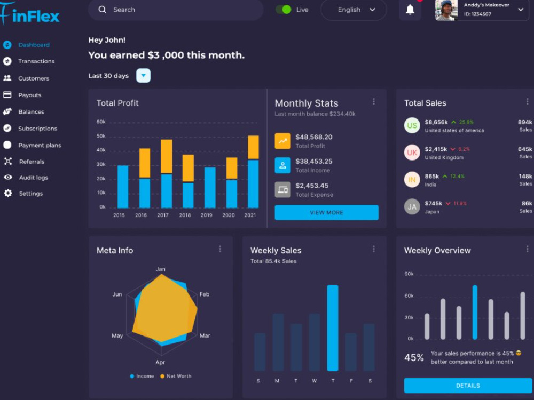
Task: Click the finFlex logo
Action: click(30, 14)
